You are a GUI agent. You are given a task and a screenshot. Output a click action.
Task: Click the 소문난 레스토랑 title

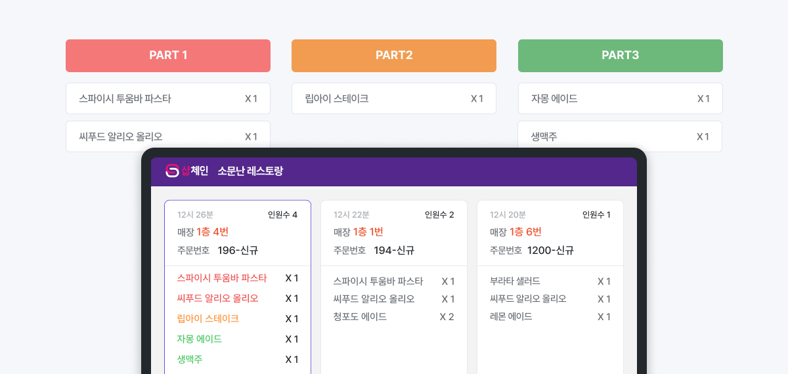point(250,171)
